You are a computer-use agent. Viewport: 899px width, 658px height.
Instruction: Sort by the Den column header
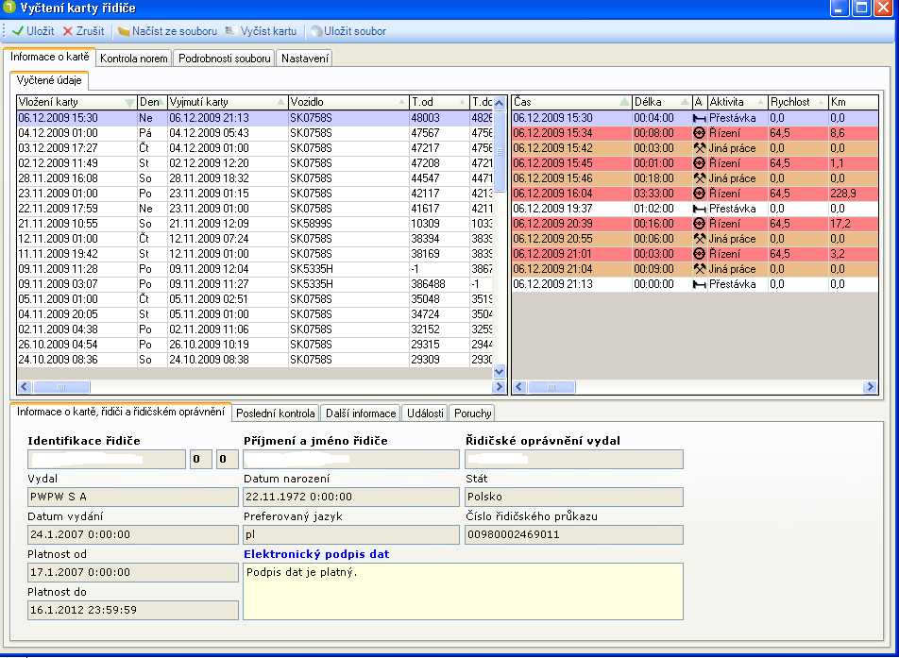tap(153, 102)
